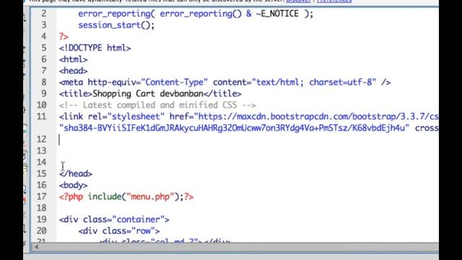Screen dimensions: 462x260
Task: Click line number 20 in the gutter
Action: tap(42, 231)
